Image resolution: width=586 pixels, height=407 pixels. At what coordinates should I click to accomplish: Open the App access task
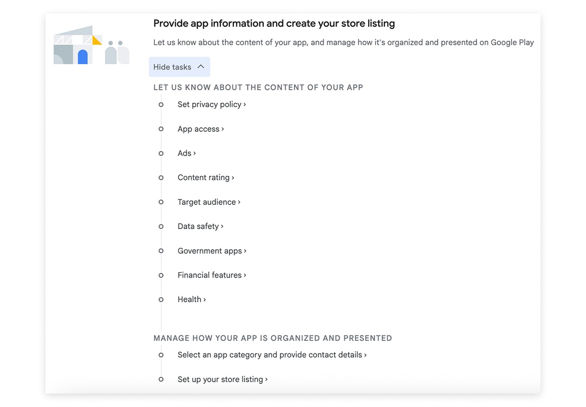pyautogui.click(x=200, y=129)
